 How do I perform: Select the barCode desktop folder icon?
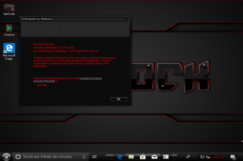[x=9, y=10]
